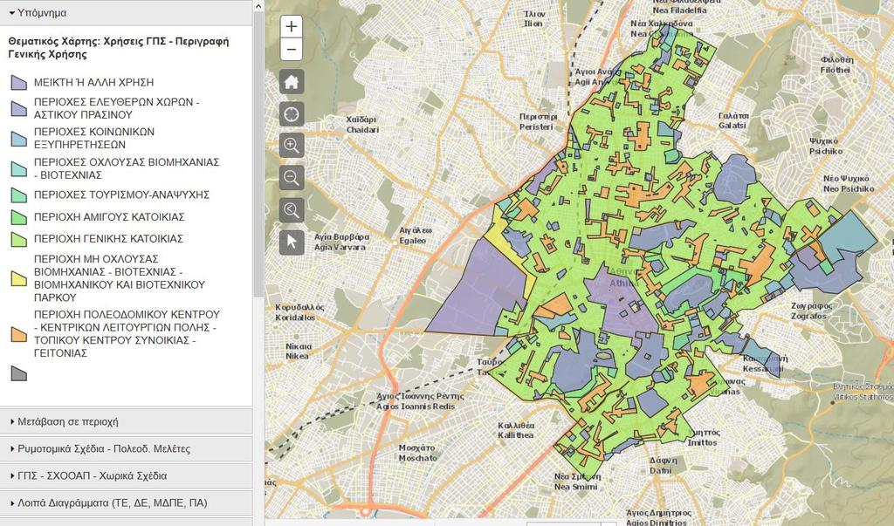Image resolution: width=894 pixels, height=526 pixels.
Task: Expand the Μετάβαση σε περιοχή section
Action: coord(126,421)
